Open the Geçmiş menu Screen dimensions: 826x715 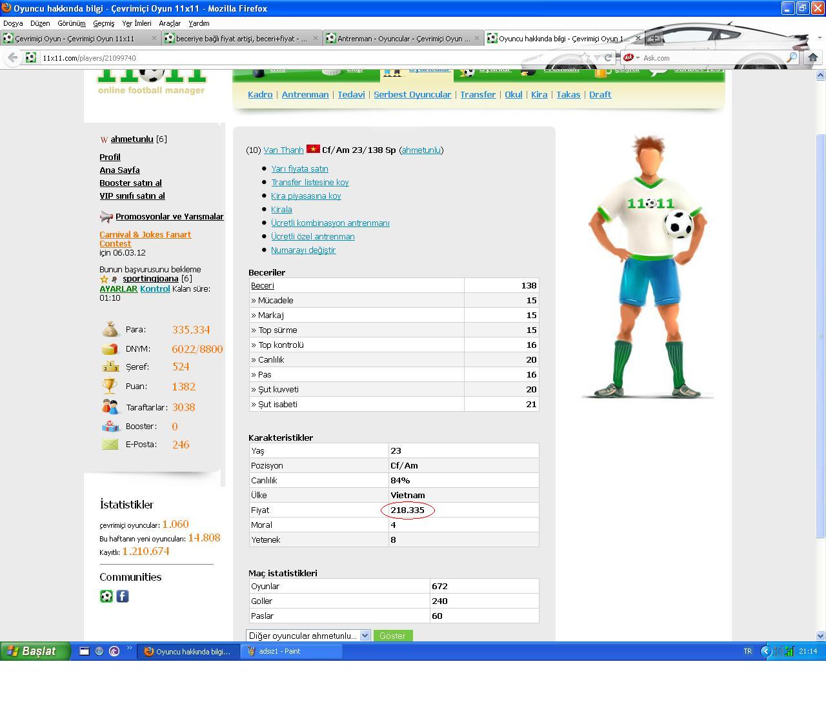tap(103, 23)
